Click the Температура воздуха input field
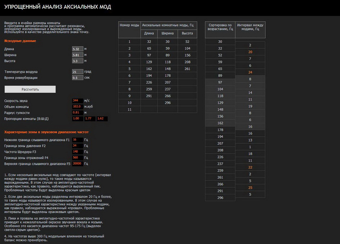340x244 pixels. coord(77,71)
